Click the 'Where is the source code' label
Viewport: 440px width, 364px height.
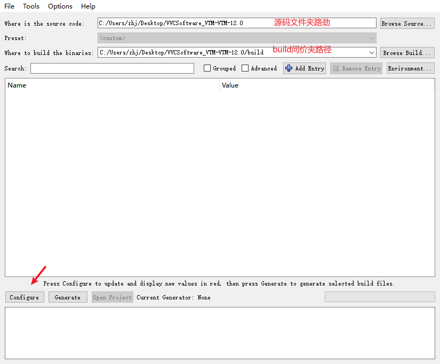coord(44,23)
